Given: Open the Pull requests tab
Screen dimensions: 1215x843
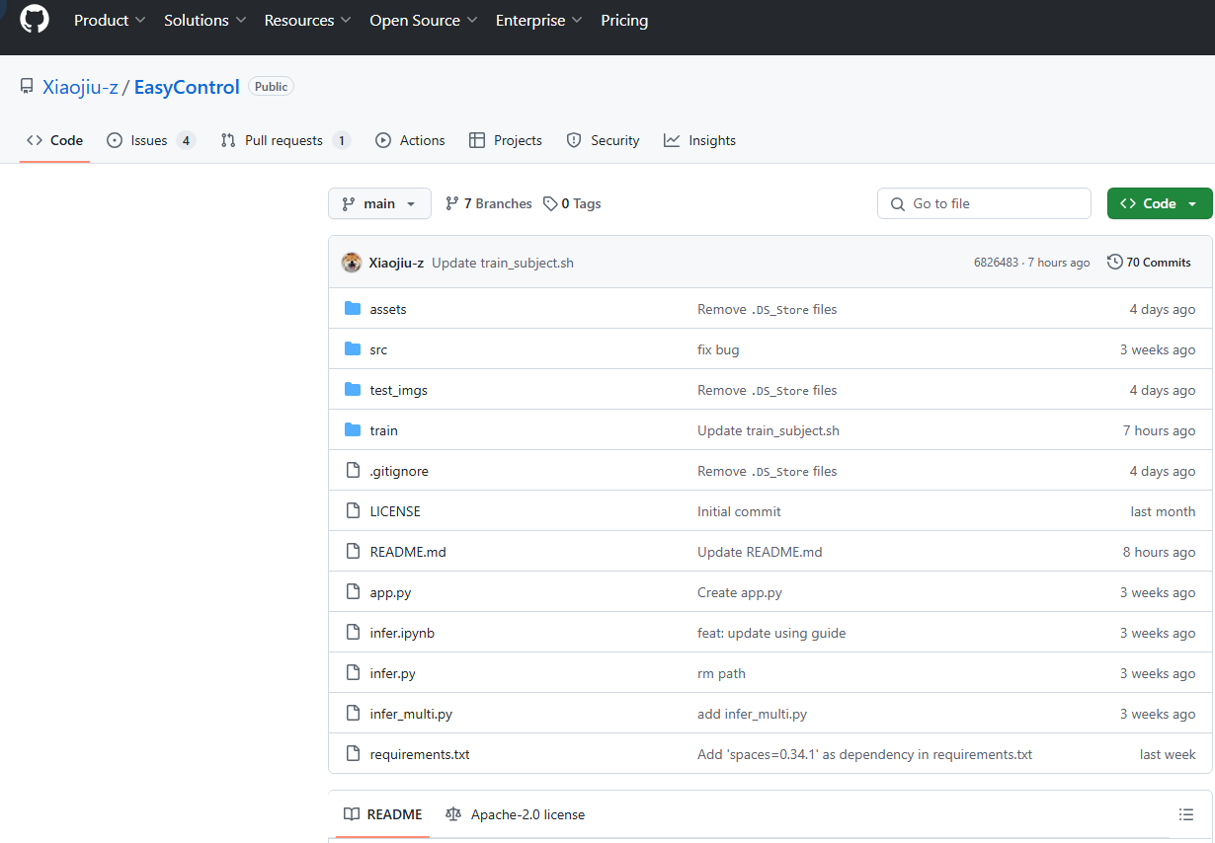Looking at the screenshot, I should (285, 140).
